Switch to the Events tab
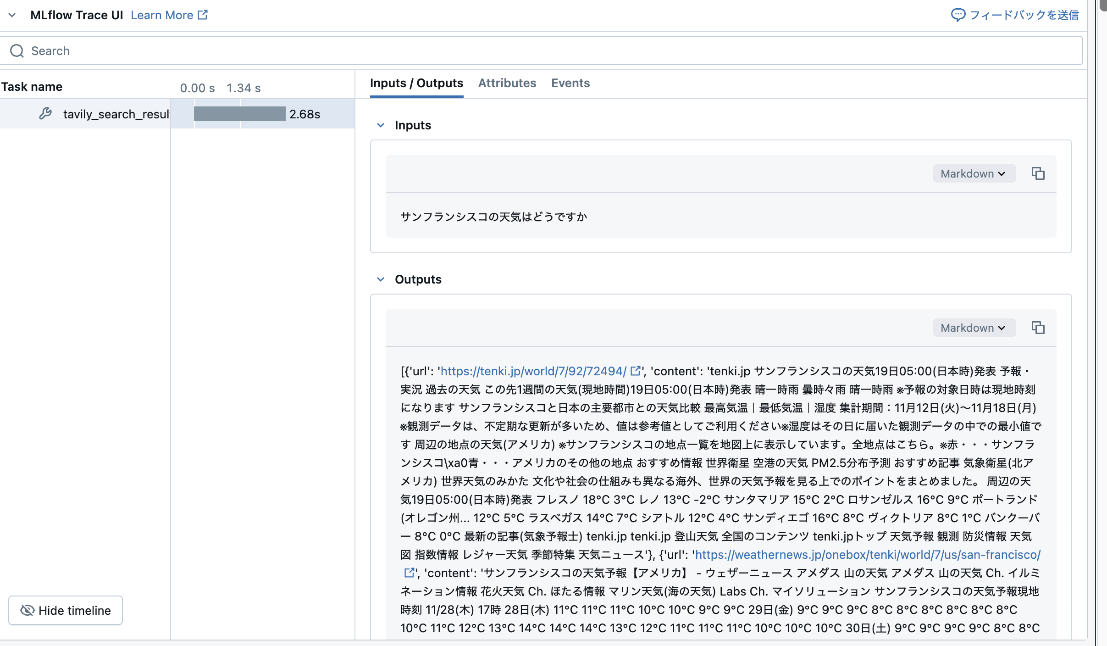 (x=570, y=83)
